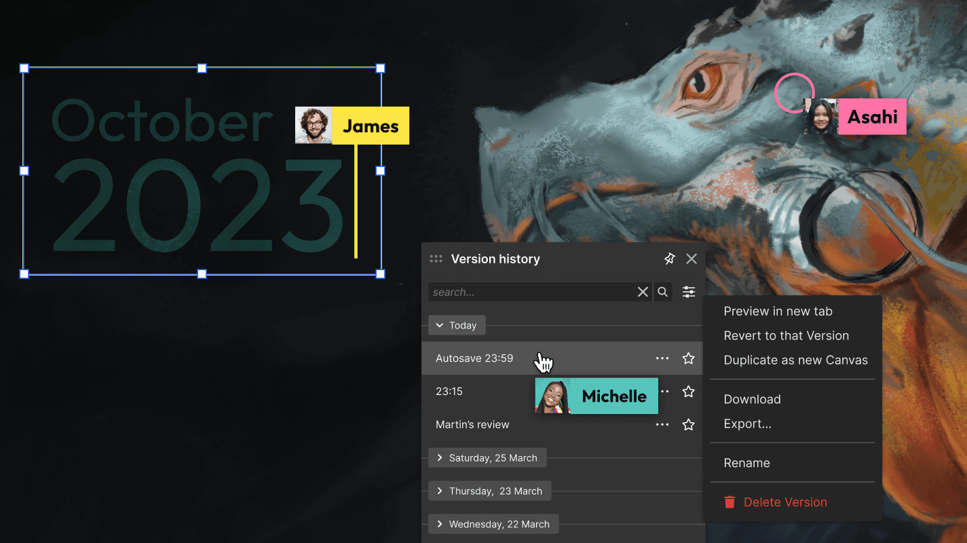Viewport: 967px width, 543px height.
Task: Expand Saturday, 25 March versions
Action: coord(487,458)
